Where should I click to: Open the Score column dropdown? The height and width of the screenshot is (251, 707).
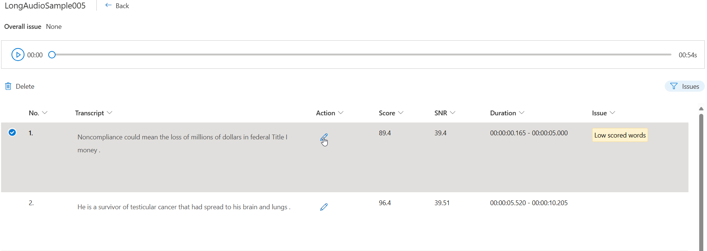400,113
